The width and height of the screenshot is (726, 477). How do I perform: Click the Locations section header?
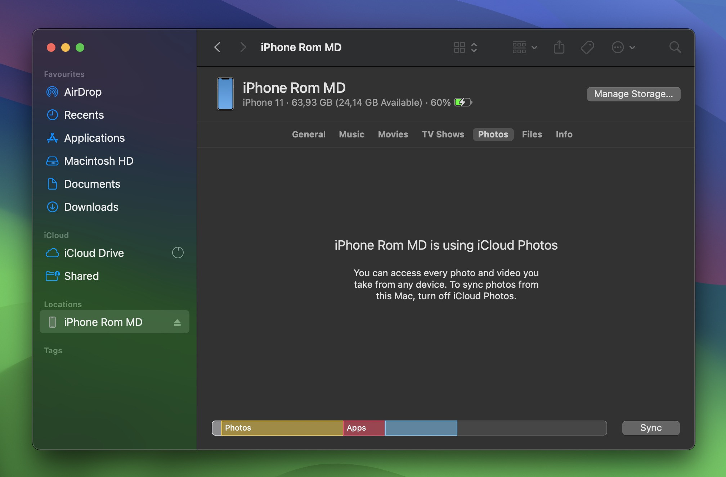click(x=63, y=304)
